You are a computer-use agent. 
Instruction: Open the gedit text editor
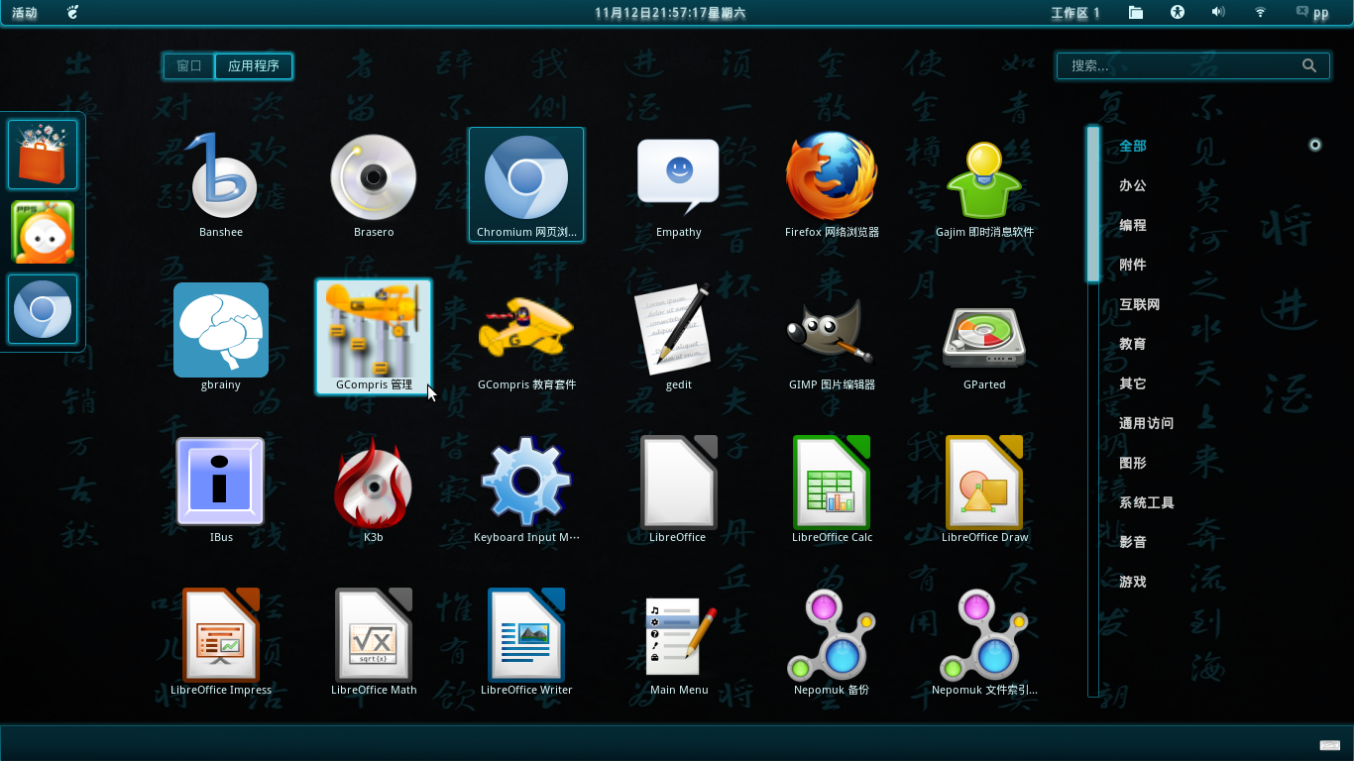[x=679, y=337]
